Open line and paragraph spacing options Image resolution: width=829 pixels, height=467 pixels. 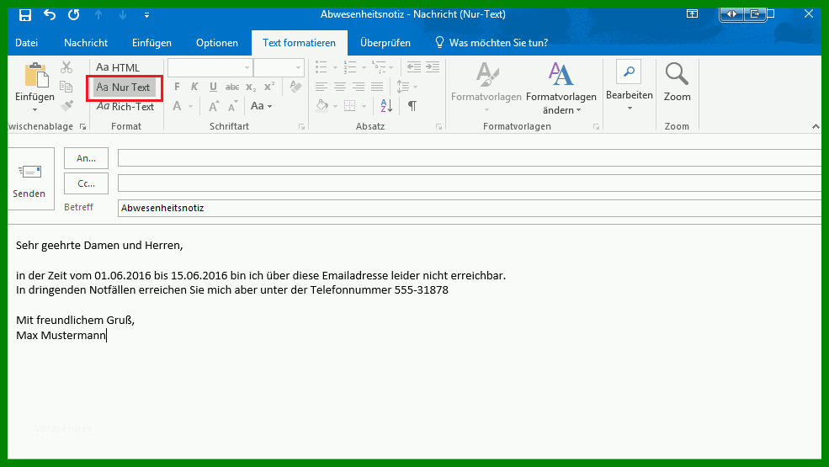tap(407, 87)
